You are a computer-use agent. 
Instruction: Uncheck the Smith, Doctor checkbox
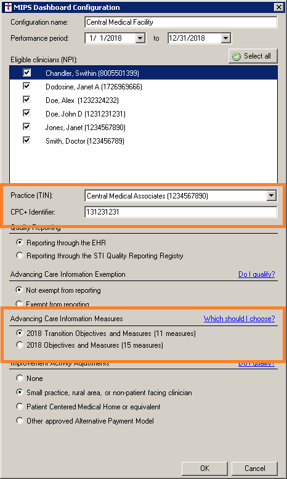click(x=27, y=140)
